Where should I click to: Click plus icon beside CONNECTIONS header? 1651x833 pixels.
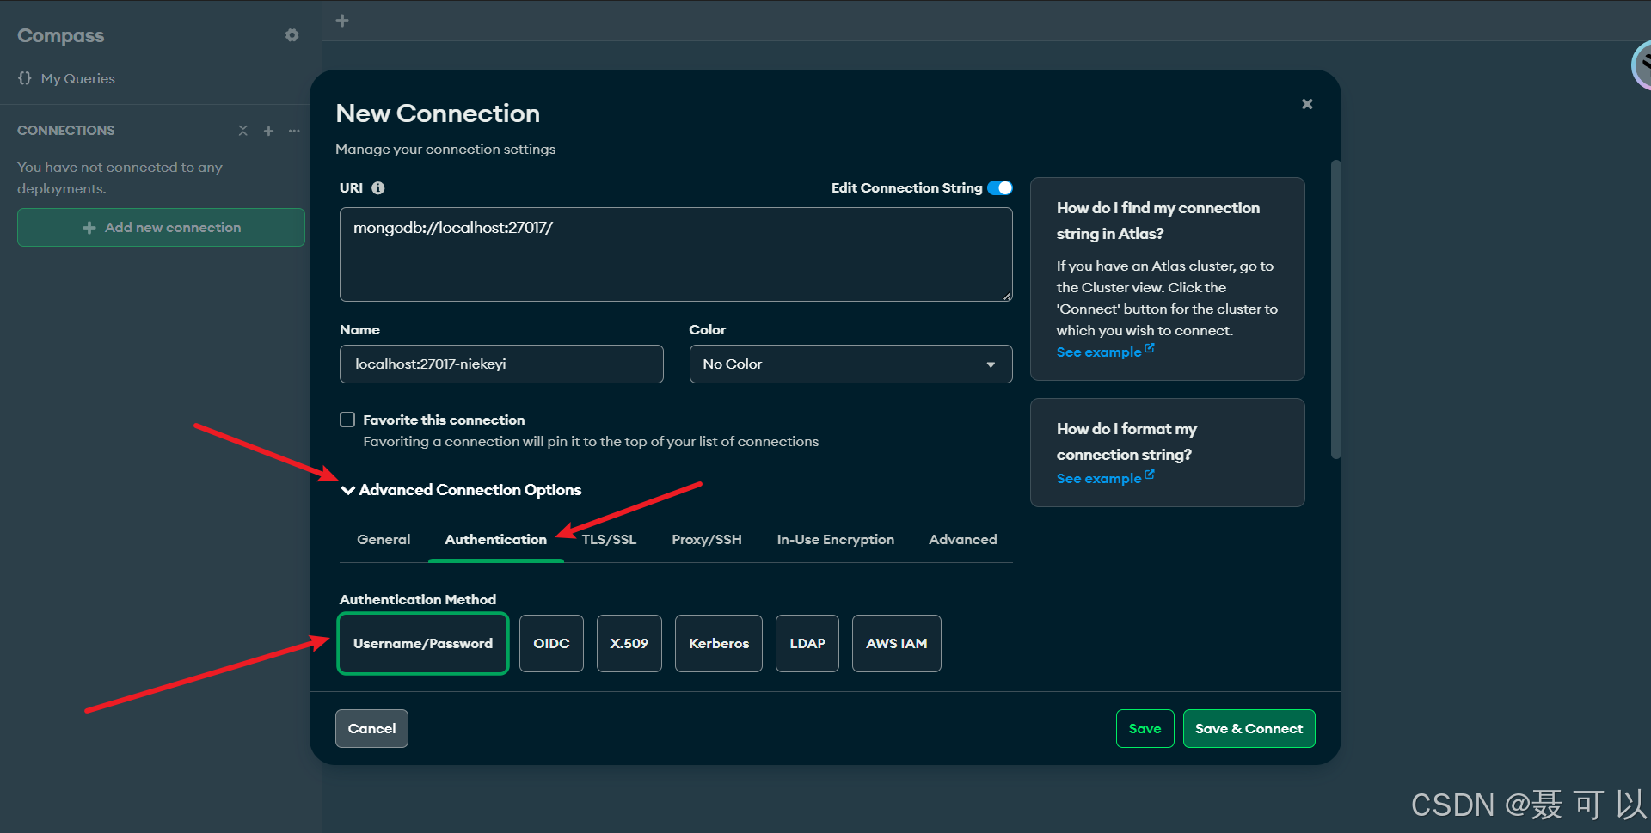tap(268, 131)
